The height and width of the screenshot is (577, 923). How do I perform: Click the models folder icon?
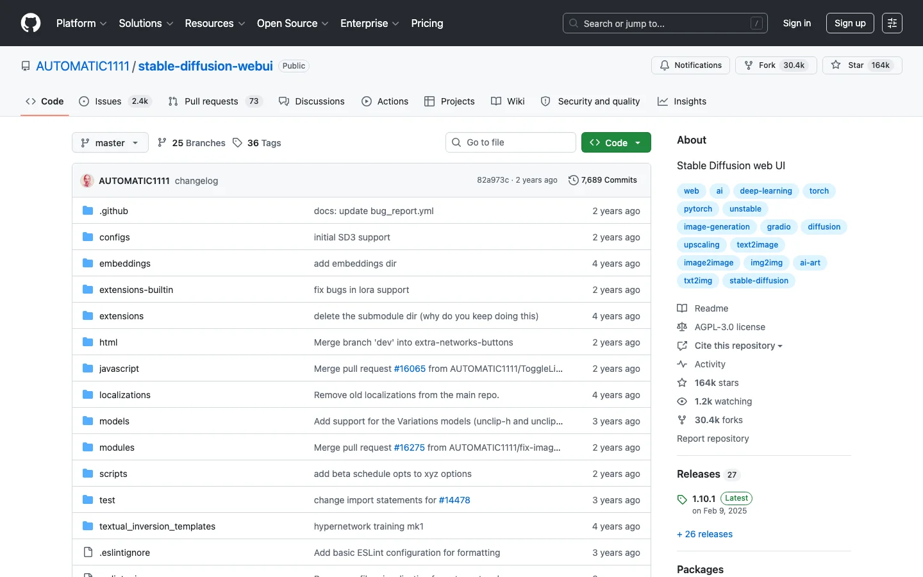(x=88, y=421)
